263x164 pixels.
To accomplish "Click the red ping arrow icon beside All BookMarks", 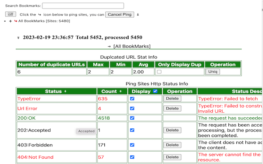I will (16, 21).
